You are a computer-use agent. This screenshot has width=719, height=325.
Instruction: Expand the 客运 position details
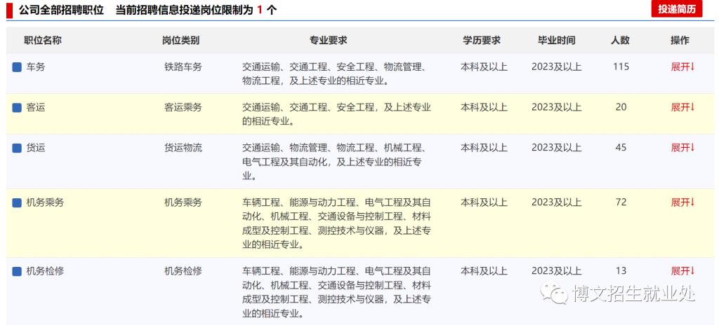point(682,108)
